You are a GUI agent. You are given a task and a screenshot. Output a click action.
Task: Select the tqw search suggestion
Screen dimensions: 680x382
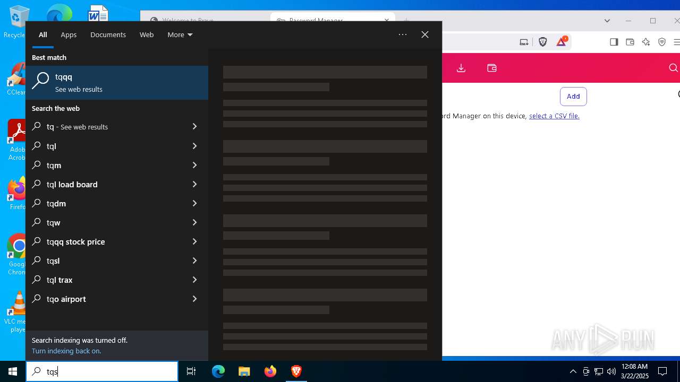click(x=109, y=222)
